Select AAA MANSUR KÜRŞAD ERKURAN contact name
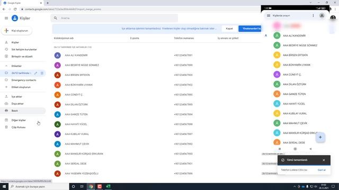The image size is (339, 190). click(84, 154)
